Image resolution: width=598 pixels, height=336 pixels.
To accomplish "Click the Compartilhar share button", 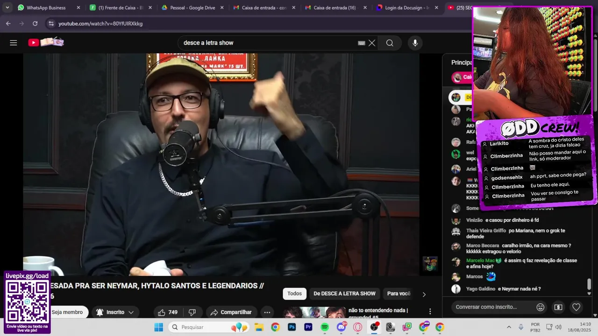I will (x=231, y=312).
